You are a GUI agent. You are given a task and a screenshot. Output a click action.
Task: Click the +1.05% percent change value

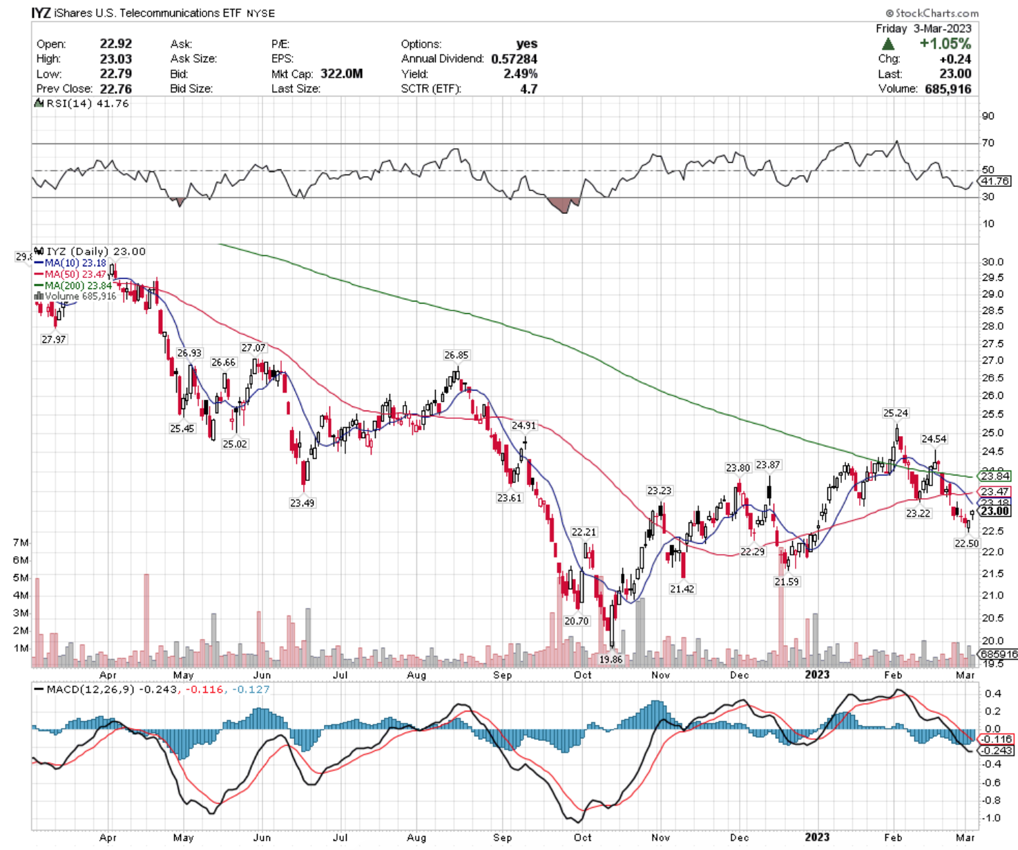(x=945, y=43)
